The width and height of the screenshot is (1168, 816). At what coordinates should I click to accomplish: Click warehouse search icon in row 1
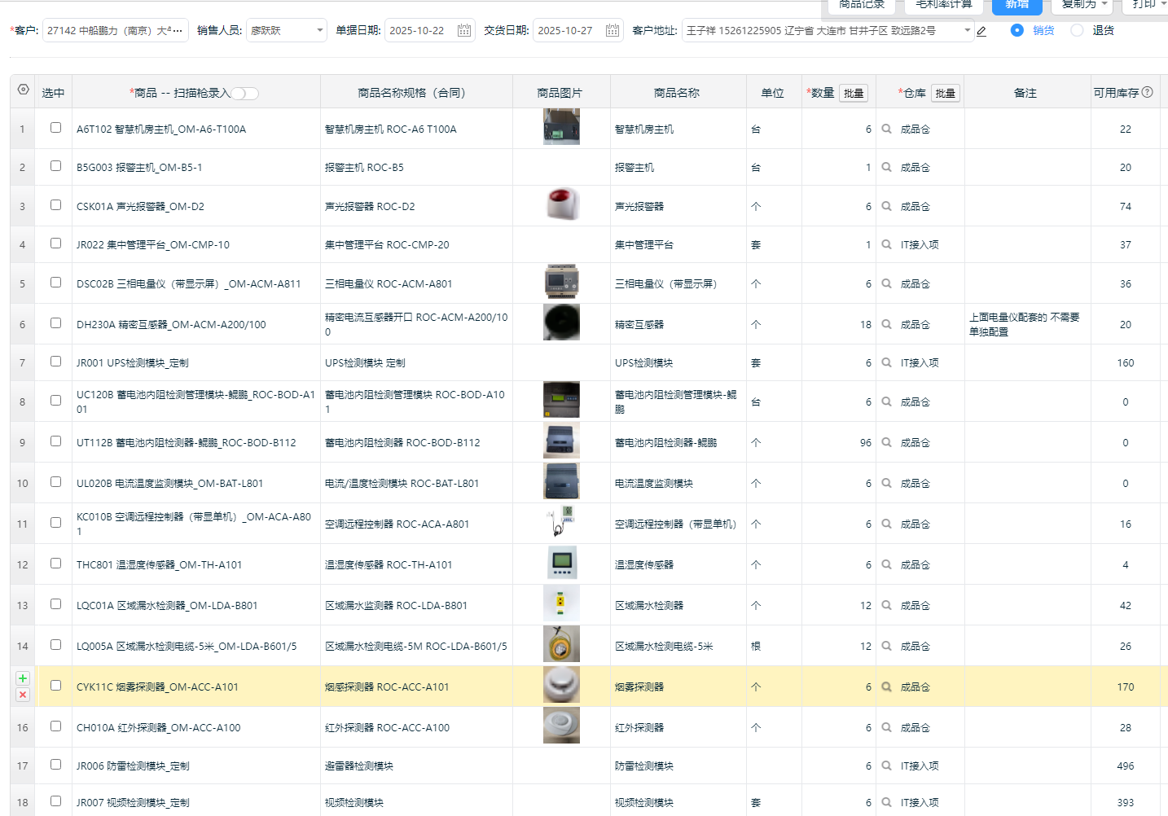tap(886, 129)
